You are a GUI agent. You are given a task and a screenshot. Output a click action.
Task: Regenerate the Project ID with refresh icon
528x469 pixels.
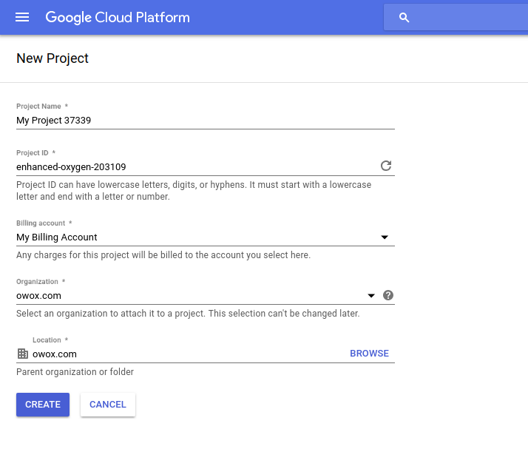click(386, 166)
